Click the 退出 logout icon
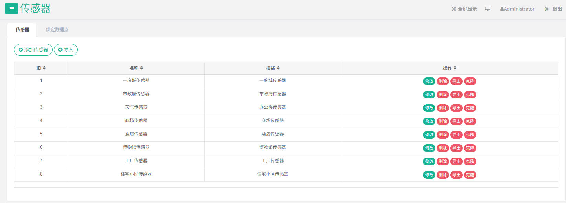The height and width of the screenshot is (203, 566). pyautogui.click(x=547, y=9)
